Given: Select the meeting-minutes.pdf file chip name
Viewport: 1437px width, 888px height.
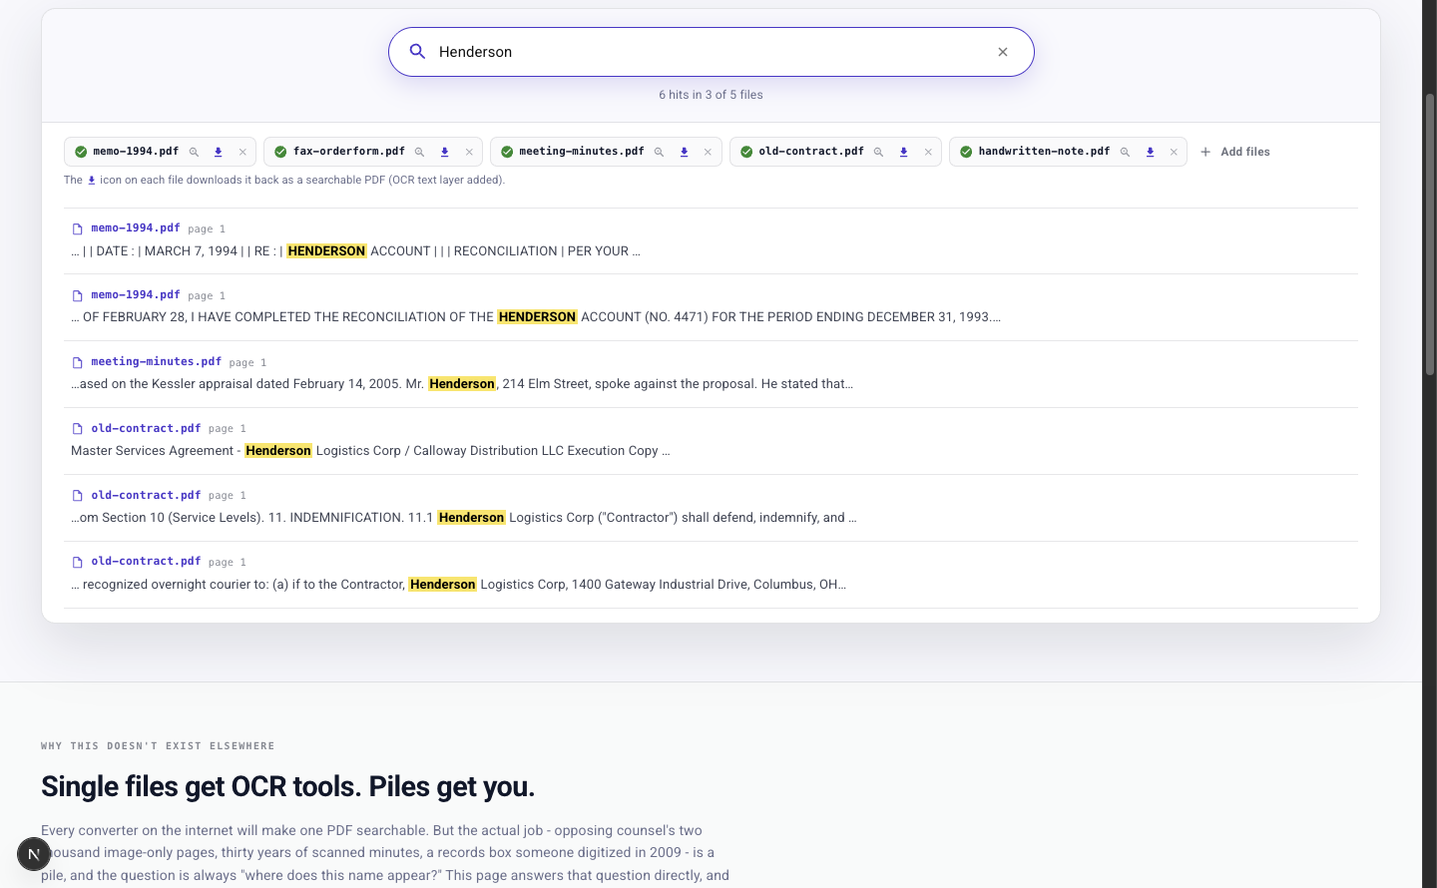Looking at the screenshot, I should click(582, 152).
